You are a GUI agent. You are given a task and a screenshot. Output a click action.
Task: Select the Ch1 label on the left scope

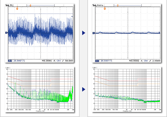pyautogui.click(x=10, y=61)
